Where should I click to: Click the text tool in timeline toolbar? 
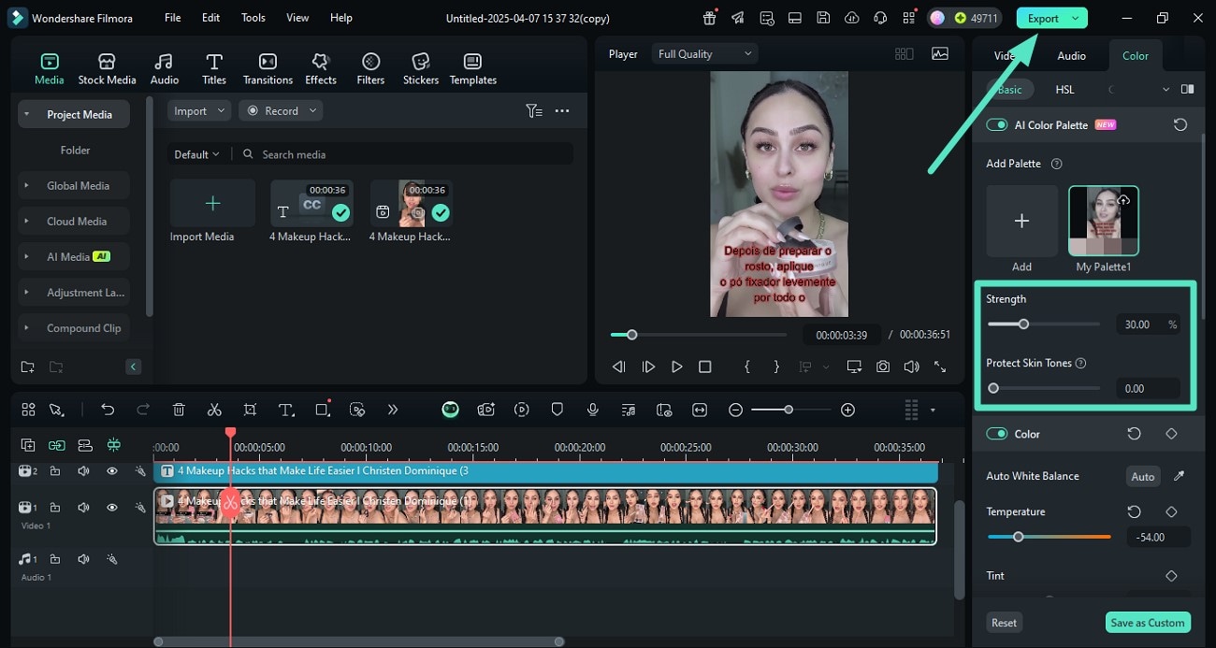(x=286, y=410)
